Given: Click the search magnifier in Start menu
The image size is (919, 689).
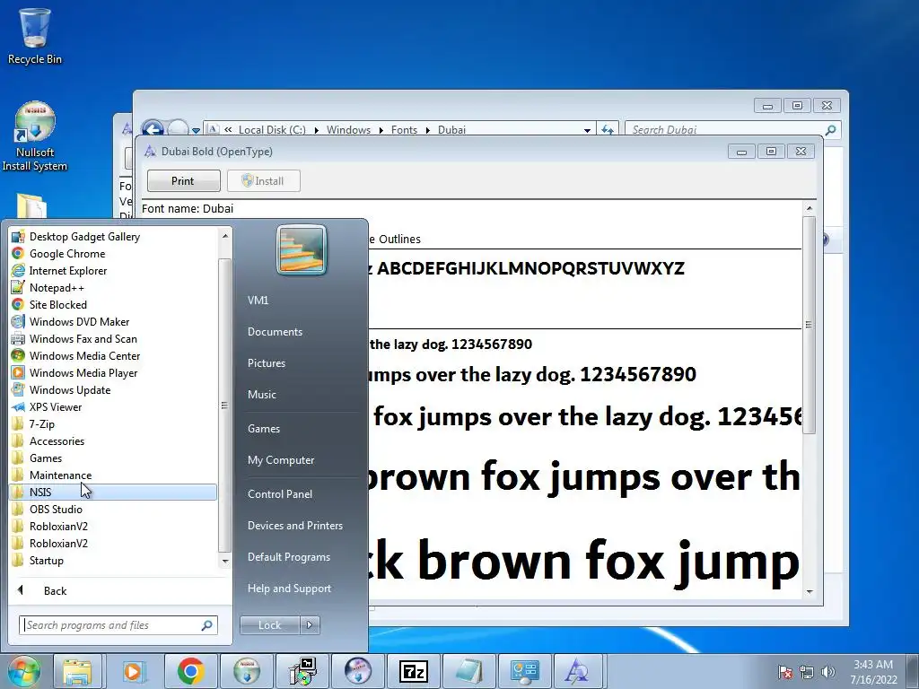Looking at the screenshot, I should tap(207, 625).
